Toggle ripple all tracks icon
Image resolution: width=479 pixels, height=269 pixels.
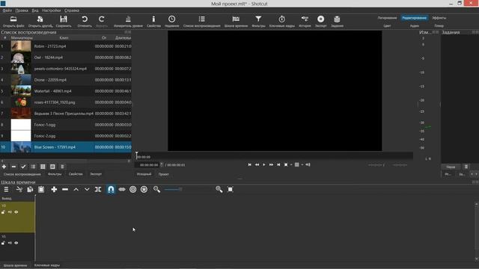tap(144, 189)
